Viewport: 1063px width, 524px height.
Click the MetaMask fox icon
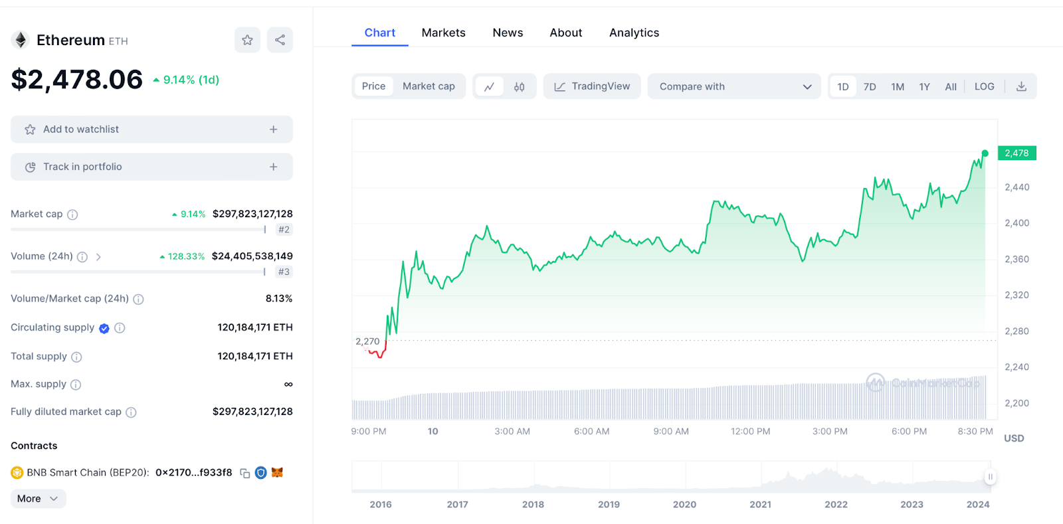pyautogui.click(x=277, y=473)
